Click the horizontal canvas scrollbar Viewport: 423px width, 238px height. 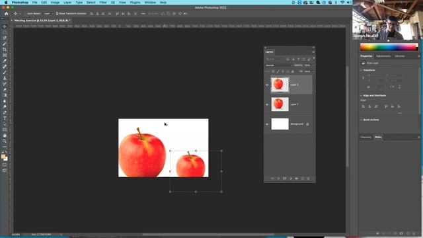(208, 235)
